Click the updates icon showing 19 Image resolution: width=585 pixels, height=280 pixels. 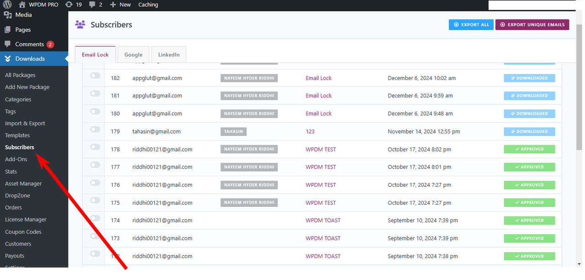tap(69, 5)
